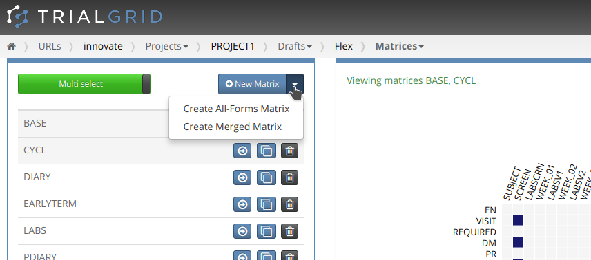
Task: Click the VISIT form row label
Action: [x=486, y=221]
